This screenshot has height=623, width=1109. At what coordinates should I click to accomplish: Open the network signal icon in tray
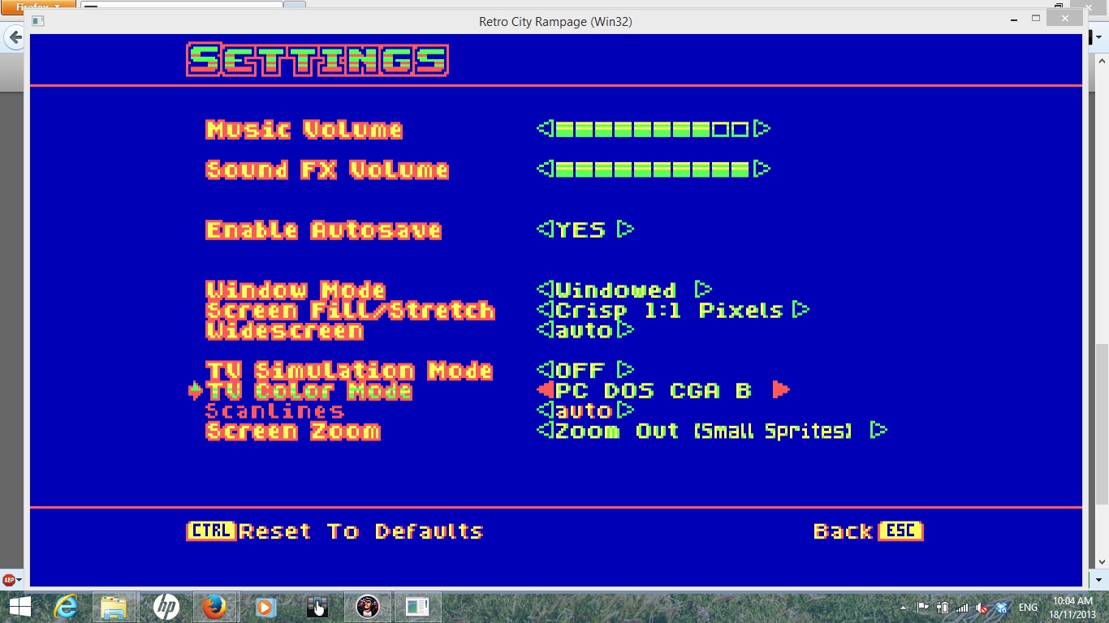pyautogui.click(x=962, y=607)
